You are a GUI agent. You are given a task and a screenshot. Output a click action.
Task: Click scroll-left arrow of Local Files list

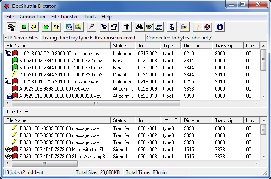coord(7,163)
